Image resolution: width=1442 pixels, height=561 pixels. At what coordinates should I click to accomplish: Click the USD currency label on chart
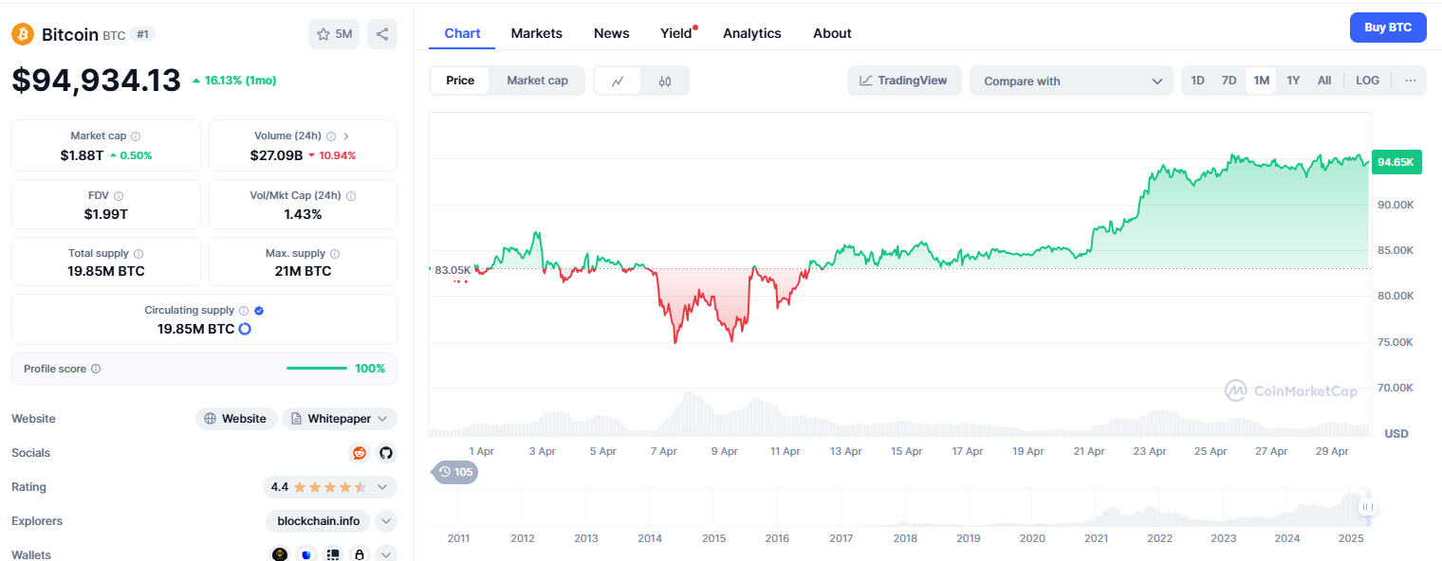(1396, 434)
